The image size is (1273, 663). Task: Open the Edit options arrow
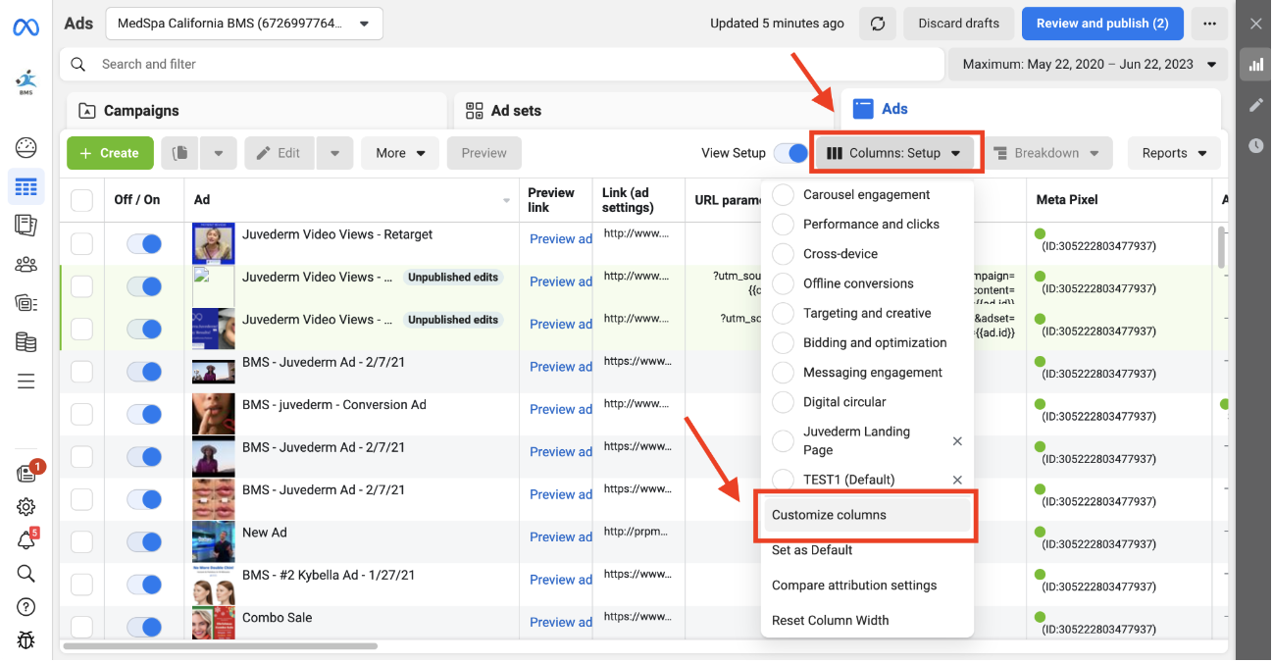pos(334,153)
